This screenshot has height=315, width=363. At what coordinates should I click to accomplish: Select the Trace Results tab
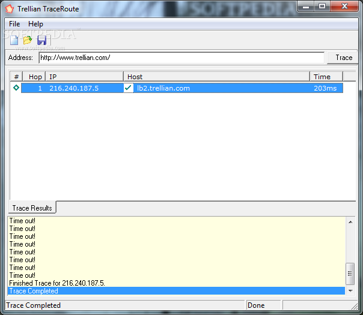click(x=32, y=208)
